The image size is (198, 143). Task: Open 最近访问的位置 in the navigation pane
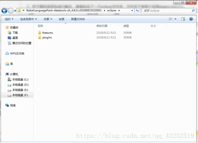(x=22, y=43)
